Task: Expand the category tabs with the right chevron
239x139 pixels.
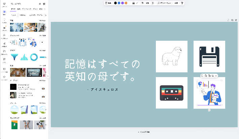Action: click(45, 9)
